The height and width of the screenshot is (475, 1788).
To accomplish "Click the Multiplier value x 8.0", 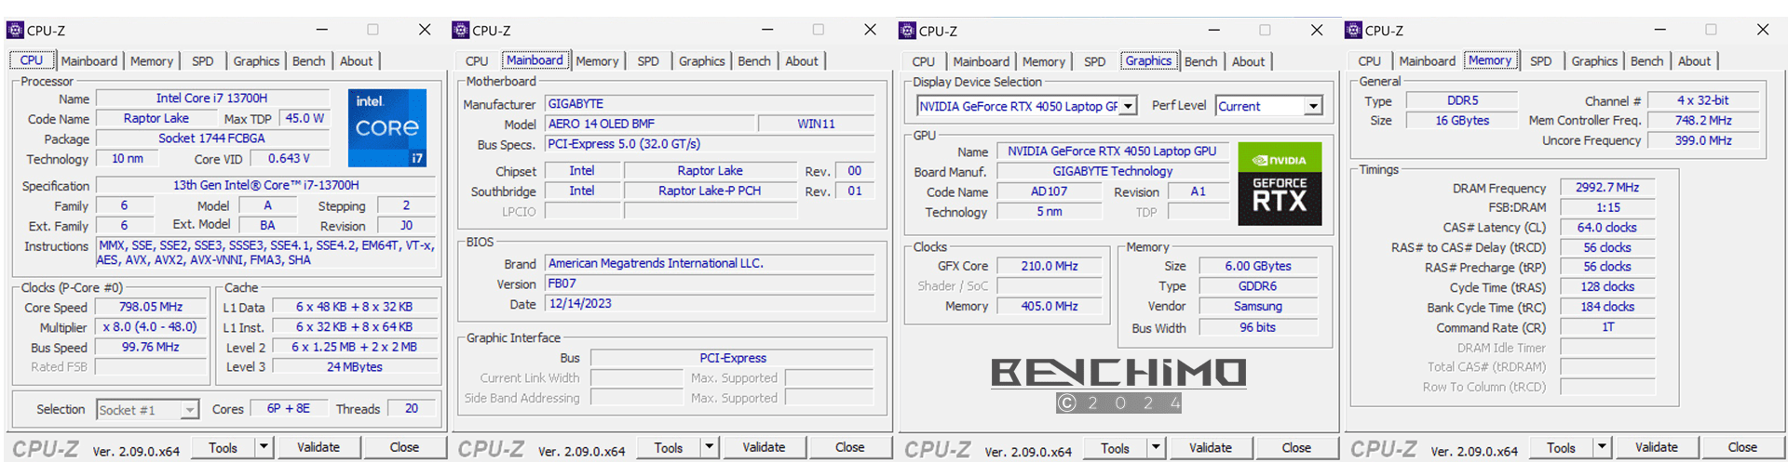I will tap(151, 327).
